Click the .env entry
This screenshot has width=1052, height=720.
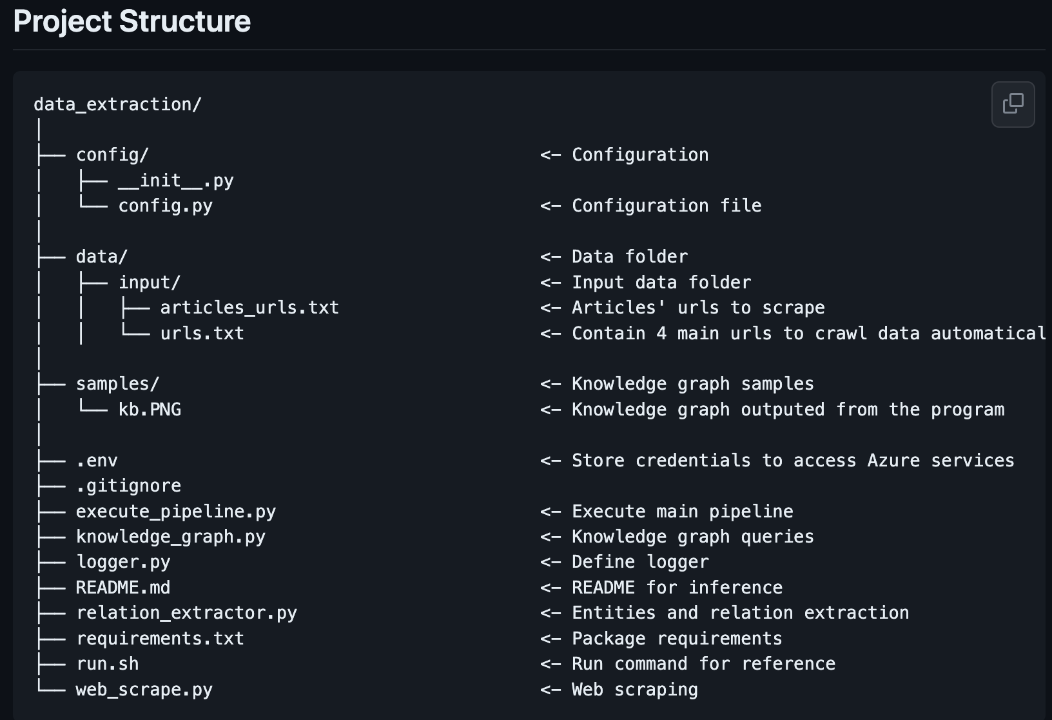[x=97, y=461]
